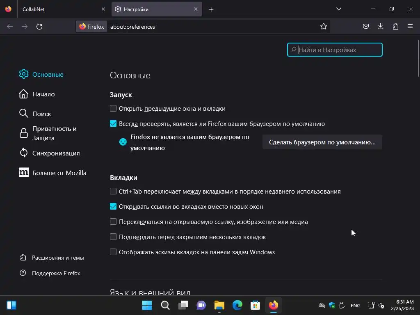The width and height of the screenshot is (420, 315).
Task: Open the taskbar clock showing 6:31 AM
Action: click(x=402, y=305)
